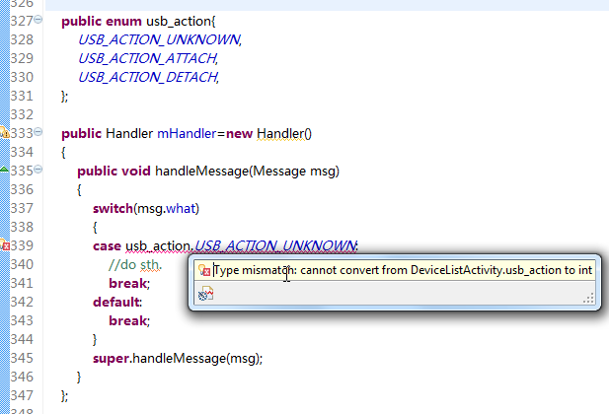Click line number 337 in the gutter
The width and height of the screenshot is (609, 414).
point(22,208)
